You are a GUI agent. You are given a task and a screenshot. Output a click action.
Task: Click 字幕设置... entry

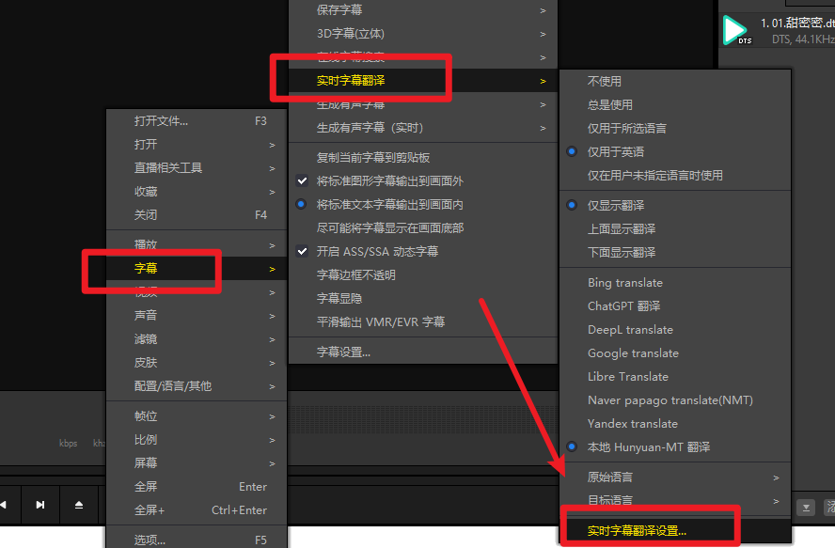[x=423, y=352]
